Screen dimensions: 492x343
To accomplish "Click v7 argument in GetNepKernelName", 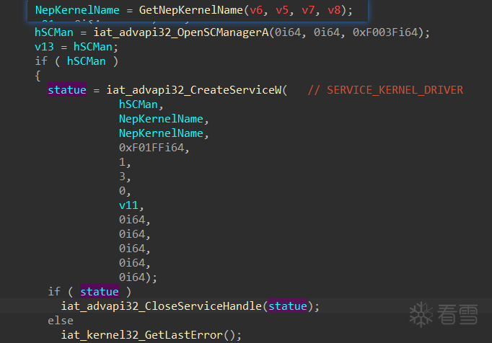I will pos(308,10).
